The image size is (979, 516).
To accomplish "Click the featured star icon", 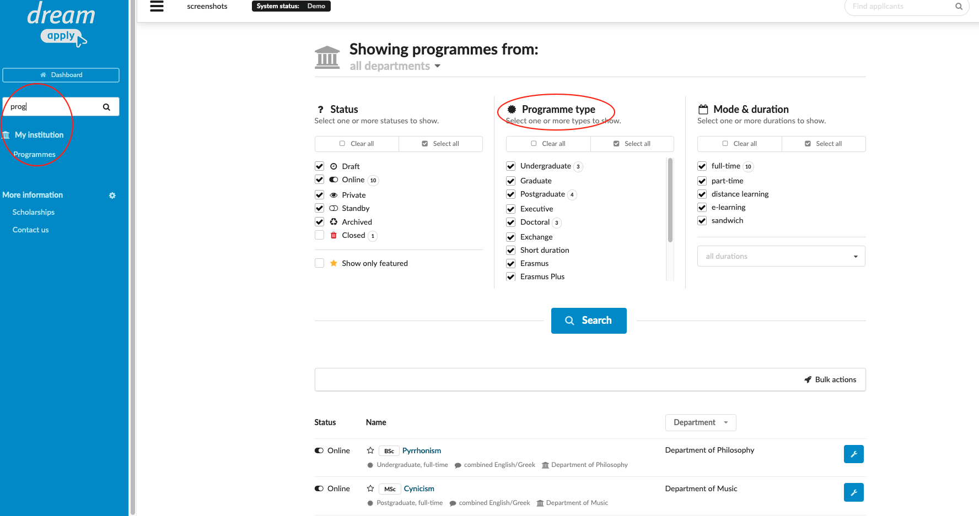I will point(333,263).
